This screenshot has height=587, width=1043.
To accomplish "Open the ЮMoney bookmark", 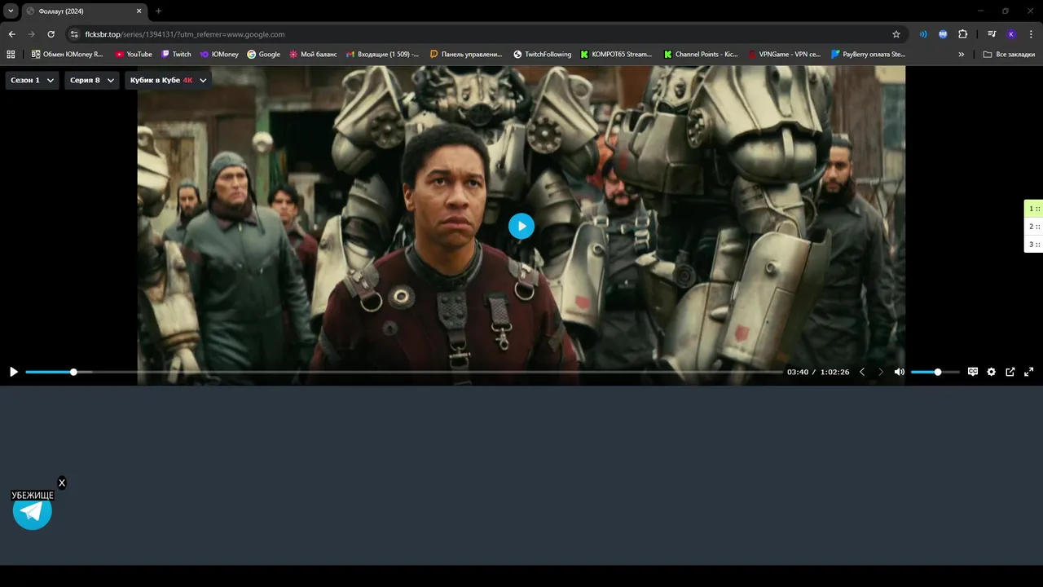I will (219, 55).
